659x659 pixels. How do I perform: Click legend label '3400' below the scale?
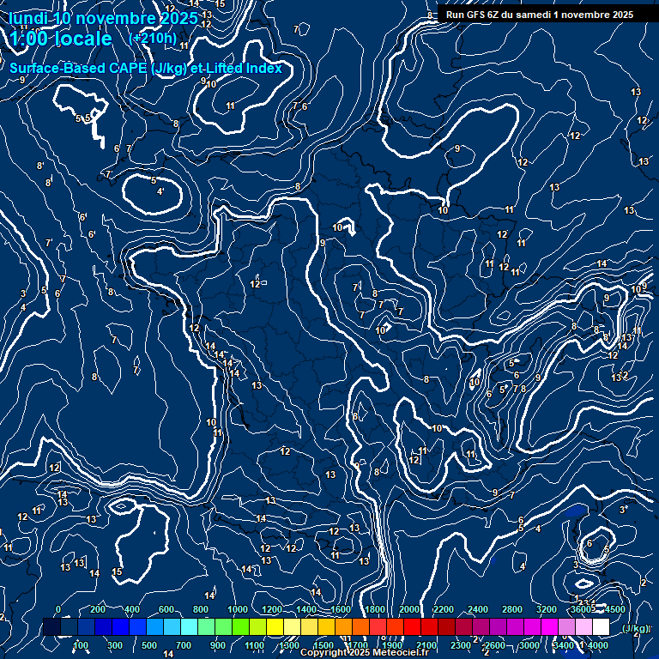tap(564, 645)
